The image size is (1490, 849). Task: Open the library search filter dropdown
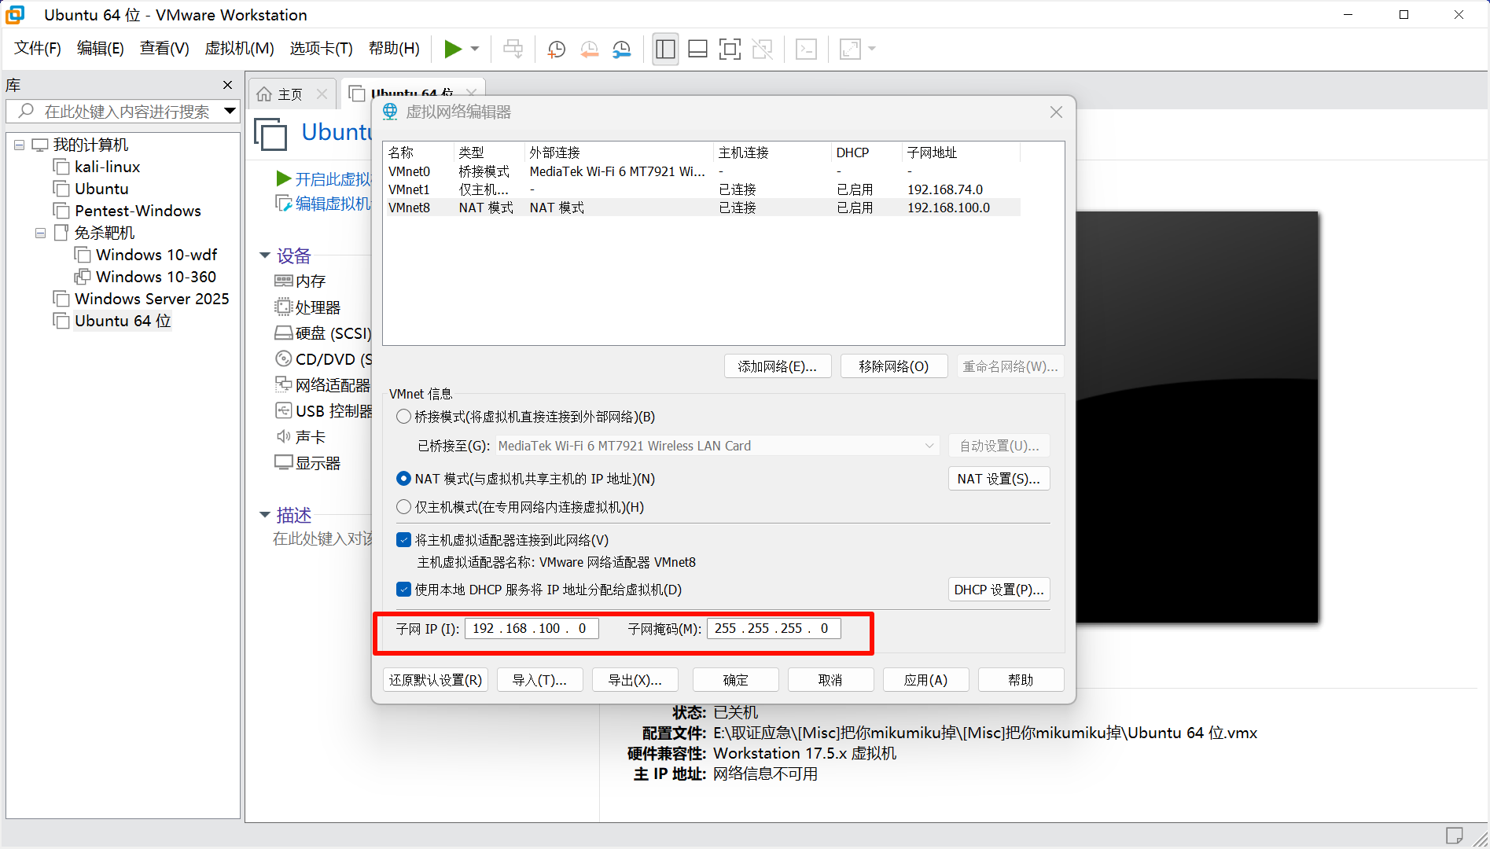[x=230, y=111]
